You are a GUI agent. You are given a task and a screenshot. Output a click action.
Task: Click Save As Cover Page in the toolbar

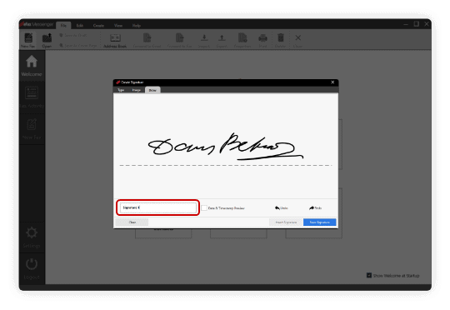[x=78, y=45]
